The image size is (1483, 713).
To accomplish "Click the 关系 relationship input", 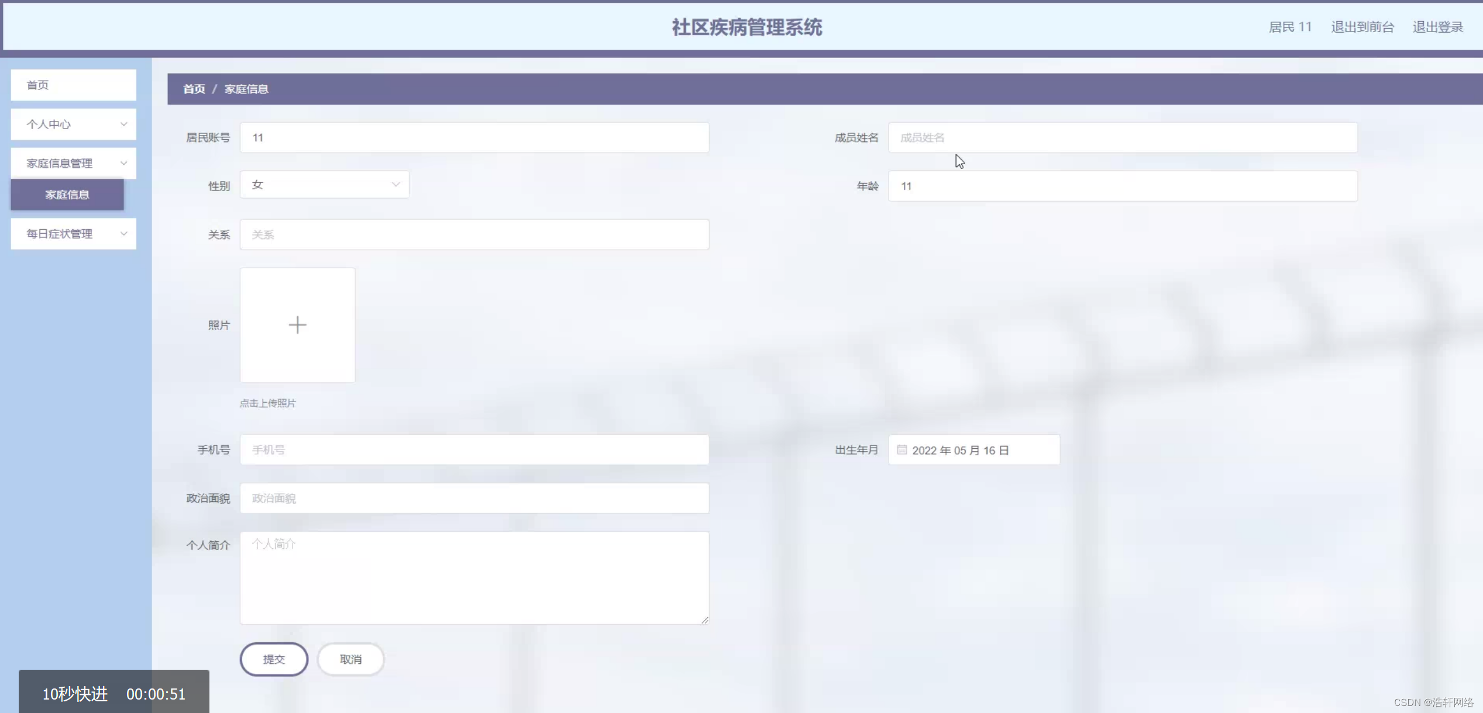I will coord(474,234).
